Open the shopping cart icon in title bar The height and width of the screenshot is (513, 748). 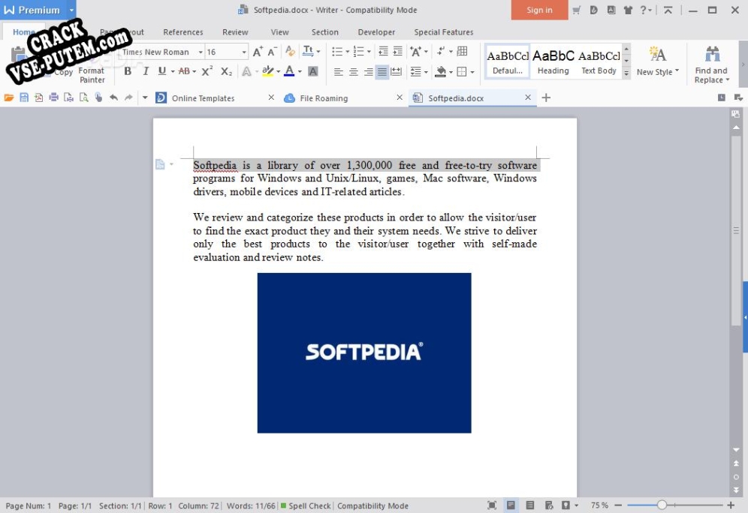[577, 10]
